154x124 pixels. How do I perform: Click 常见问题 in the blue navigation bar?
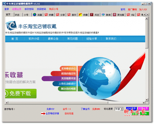pos(72,39)
